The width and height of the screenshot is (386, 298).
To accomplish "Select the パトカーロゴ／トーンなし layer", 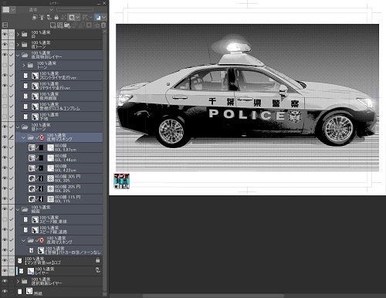I will coord(64,250).
